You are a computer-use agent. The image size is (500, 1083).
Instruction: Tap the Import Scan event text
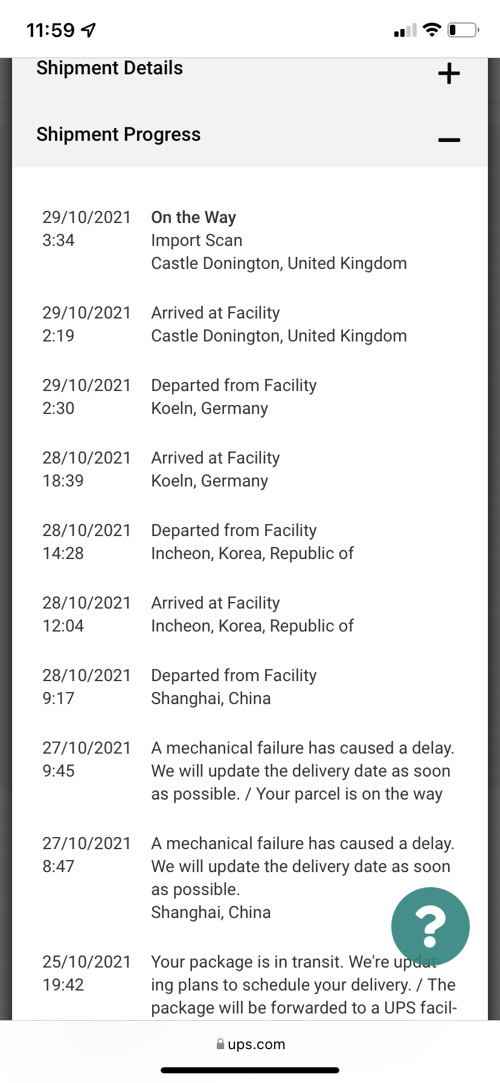[x=196, y=241]
